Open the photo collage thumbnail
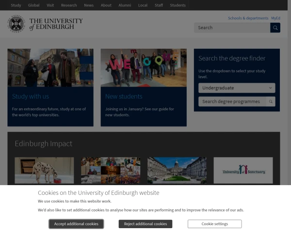This screenshot has height=232, width=291. (x=111, y=171)
